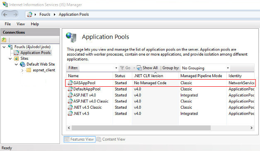Click Application Pools in the breadcrumb
Image resolution: width=260 pixels, height=151 pixels.
(x=74, y=15)
